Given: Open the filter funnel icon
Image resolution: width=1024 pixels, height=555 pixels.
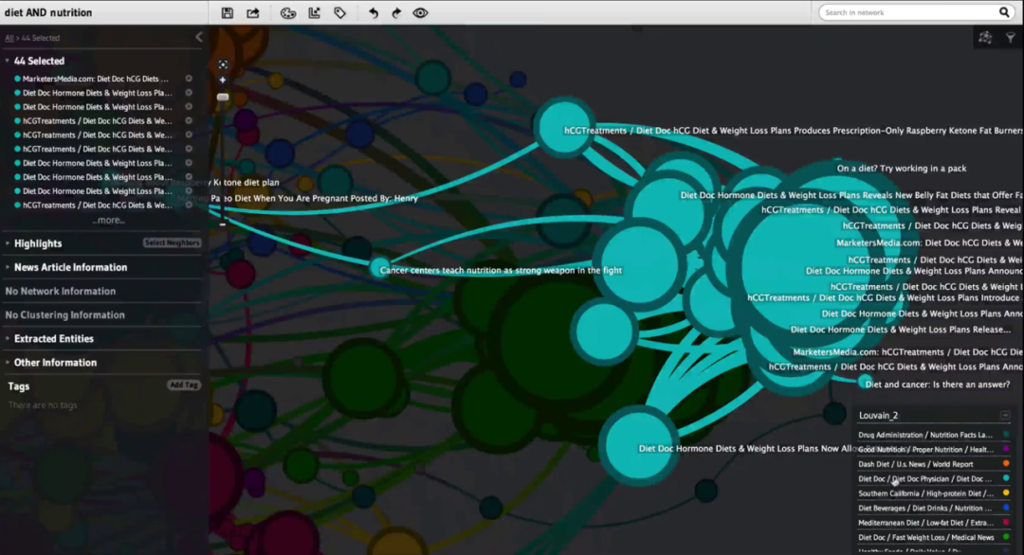Looking at the screenshot, I should pyautogui.click(x=1011, y=38).
